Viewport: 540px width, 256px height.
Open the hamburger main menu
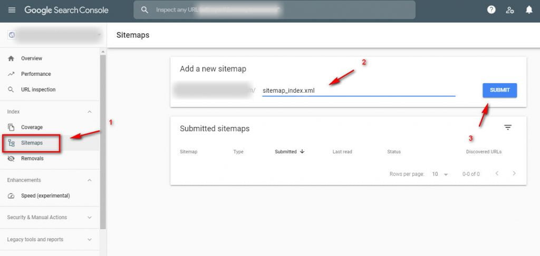[x=12, y=10]
